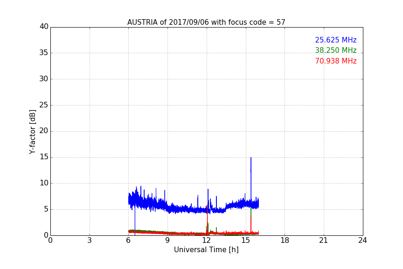
Task: Click the y-axis tick label '10'
Action: [x=44, y=183]
